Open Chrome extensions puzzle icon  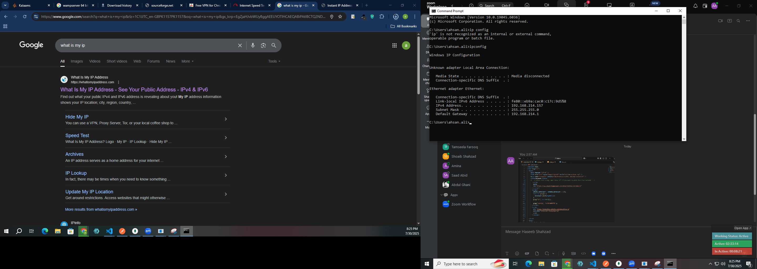tap(382, 17)
